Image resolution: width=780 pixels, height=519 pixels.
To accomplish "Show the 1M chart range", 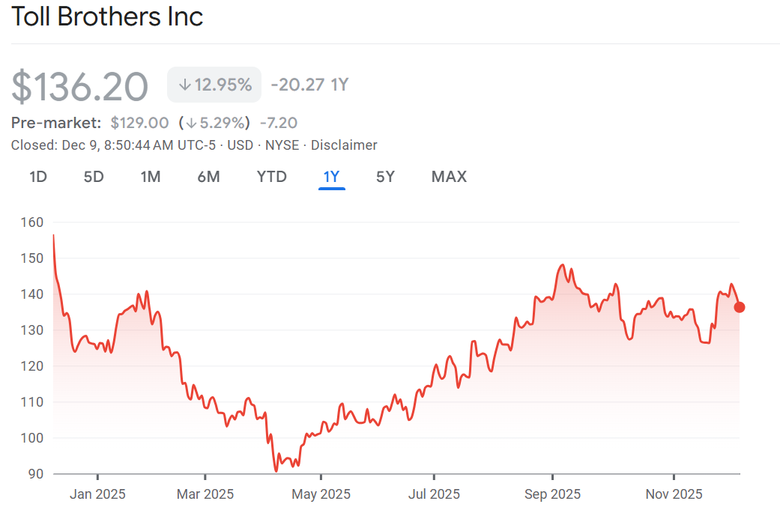I will coord(151,177).
